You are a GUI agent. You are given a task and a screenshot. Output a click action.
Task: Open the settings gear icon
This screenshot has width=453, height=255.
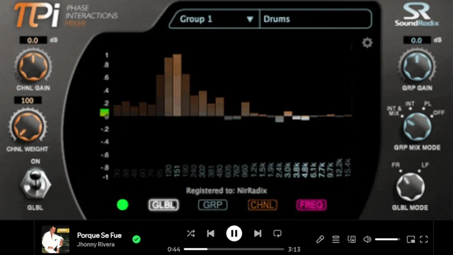367,43
